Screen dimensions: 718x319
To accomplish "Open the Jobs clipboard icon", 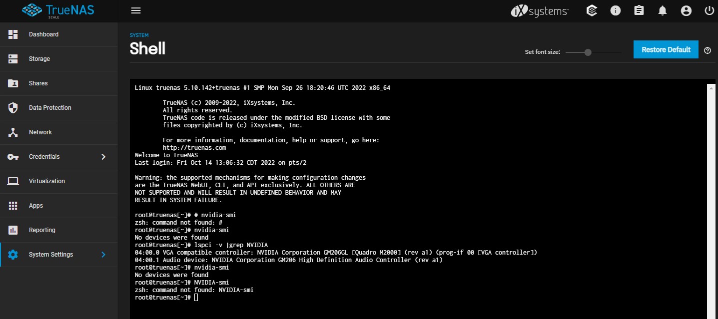I will (x=639, y=10).
